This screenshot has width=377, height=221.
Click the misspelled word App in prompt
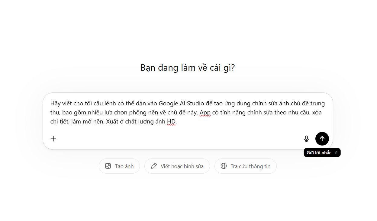205,113
